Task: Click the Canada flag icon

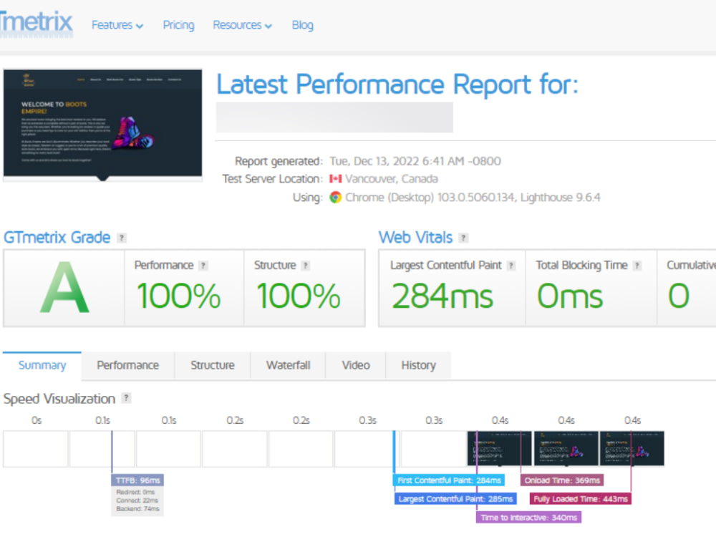Action: pyautogui.click(x=336, y=178)
